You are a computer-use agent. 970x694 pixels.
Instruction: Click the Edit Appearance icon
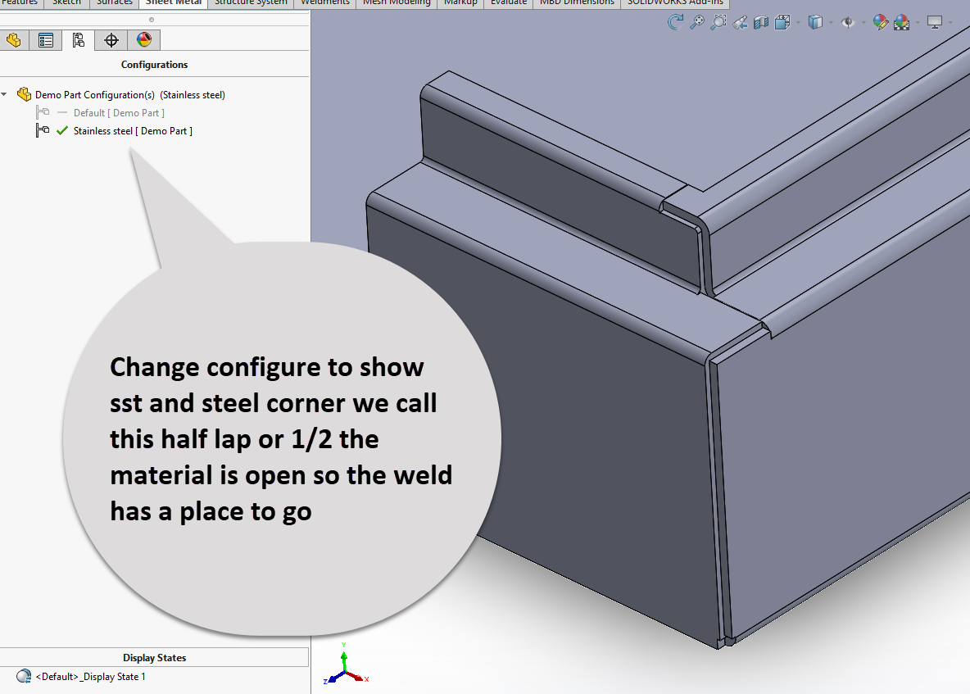click(x=880, y=23)
